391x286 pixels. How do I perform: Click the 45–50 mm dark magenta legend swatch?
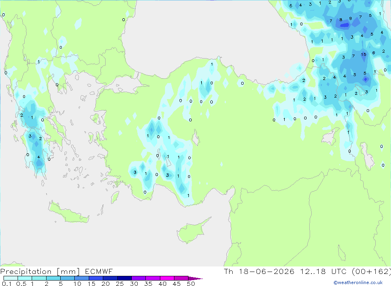coord(181,278)
